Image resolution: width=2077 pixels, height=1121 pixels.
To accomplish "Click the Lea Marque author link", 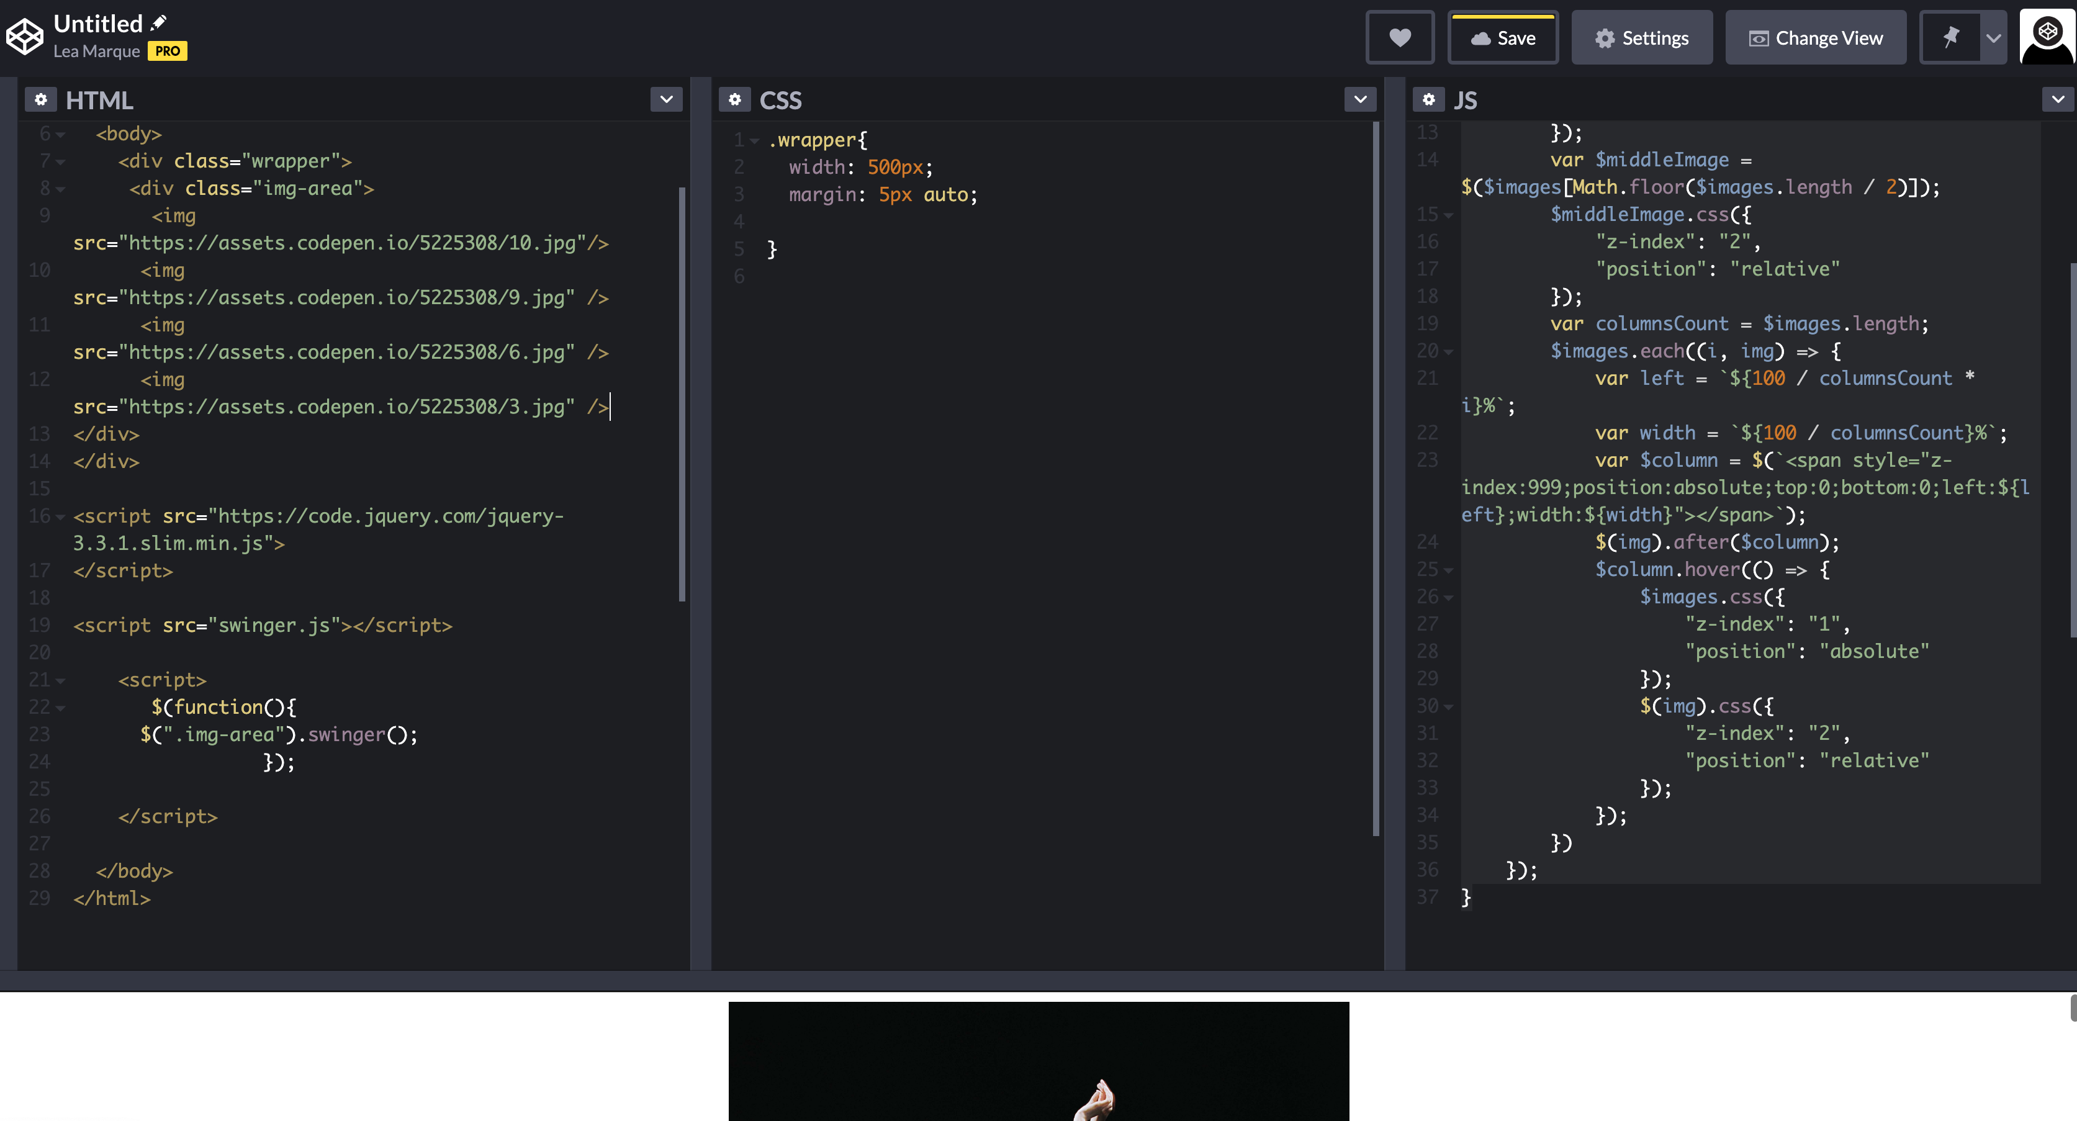I will [x=97, y=52].
